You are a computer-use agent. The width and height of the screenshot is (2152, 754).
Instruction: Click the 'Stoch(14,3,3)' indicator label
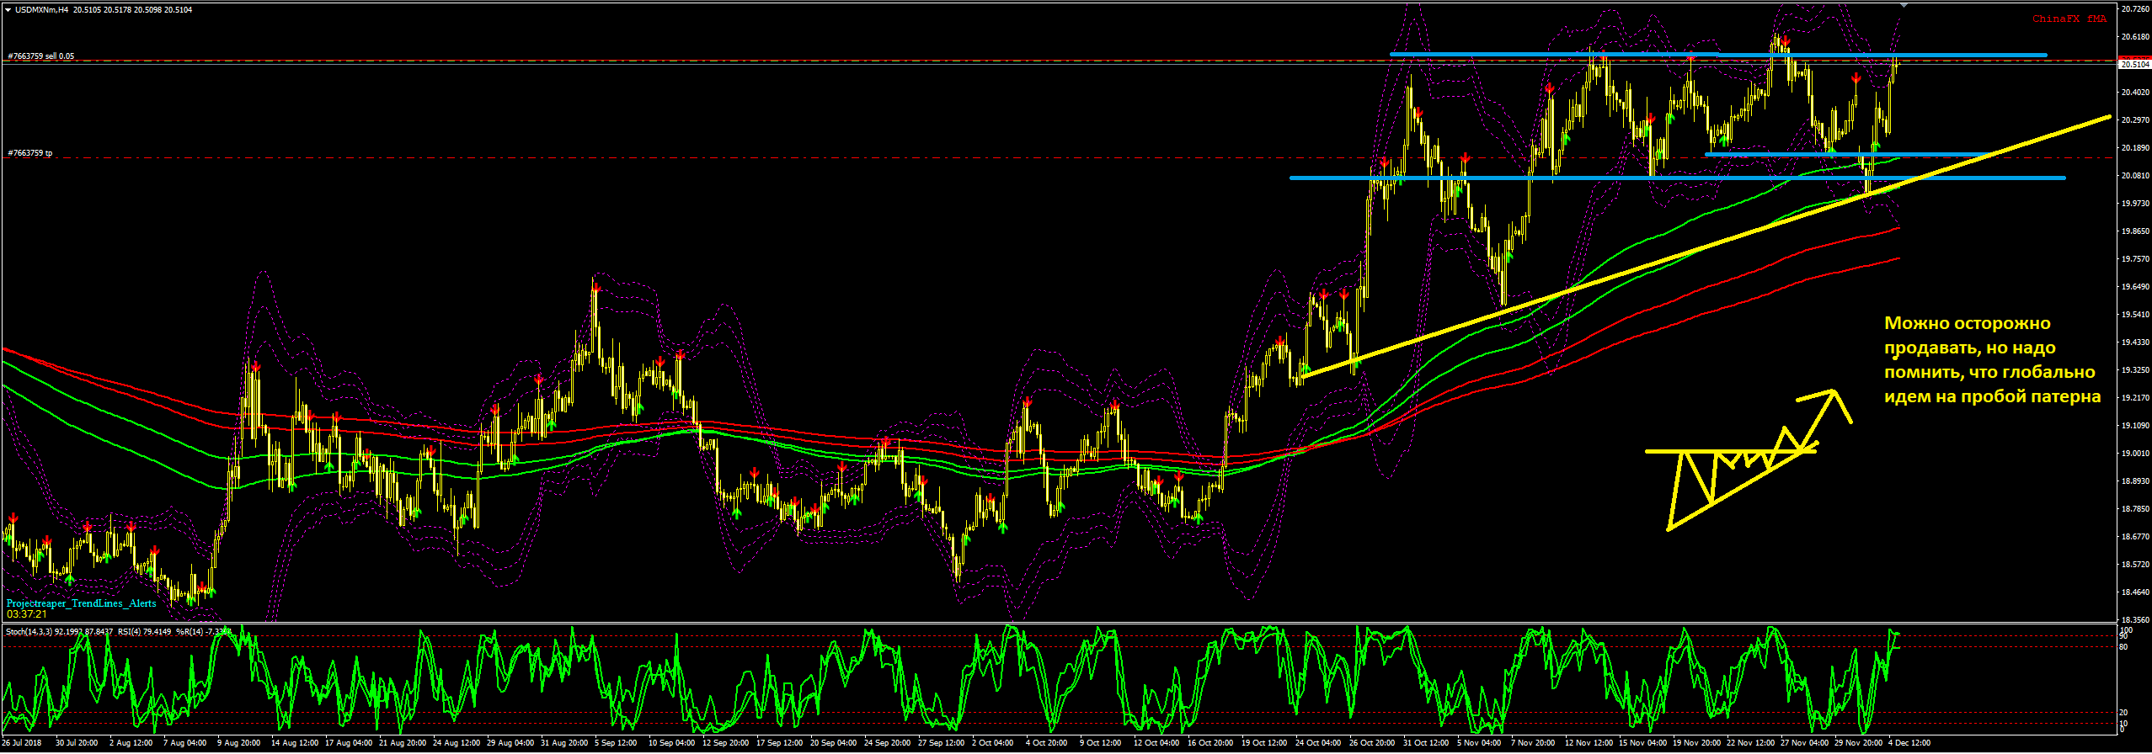(x=29, y=631)
